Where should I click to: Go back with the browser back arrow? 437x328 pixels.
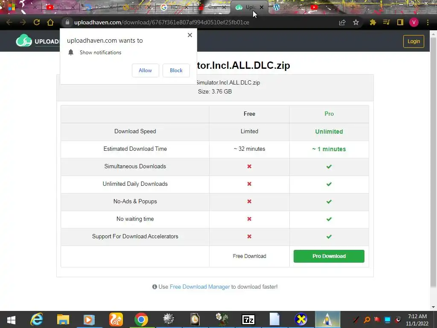point(9,22)
